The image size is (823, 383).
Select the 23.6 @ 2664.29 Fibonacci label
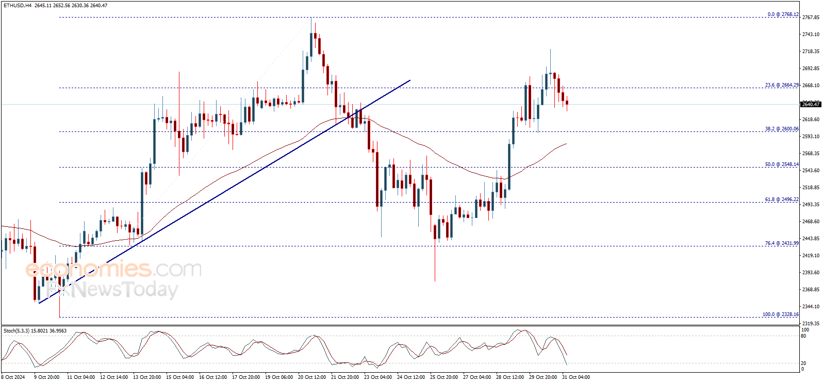[782, 85]
